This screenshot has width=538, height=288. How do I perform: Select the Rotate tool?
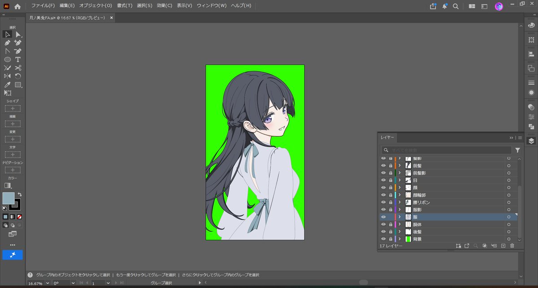pos(18,76)
